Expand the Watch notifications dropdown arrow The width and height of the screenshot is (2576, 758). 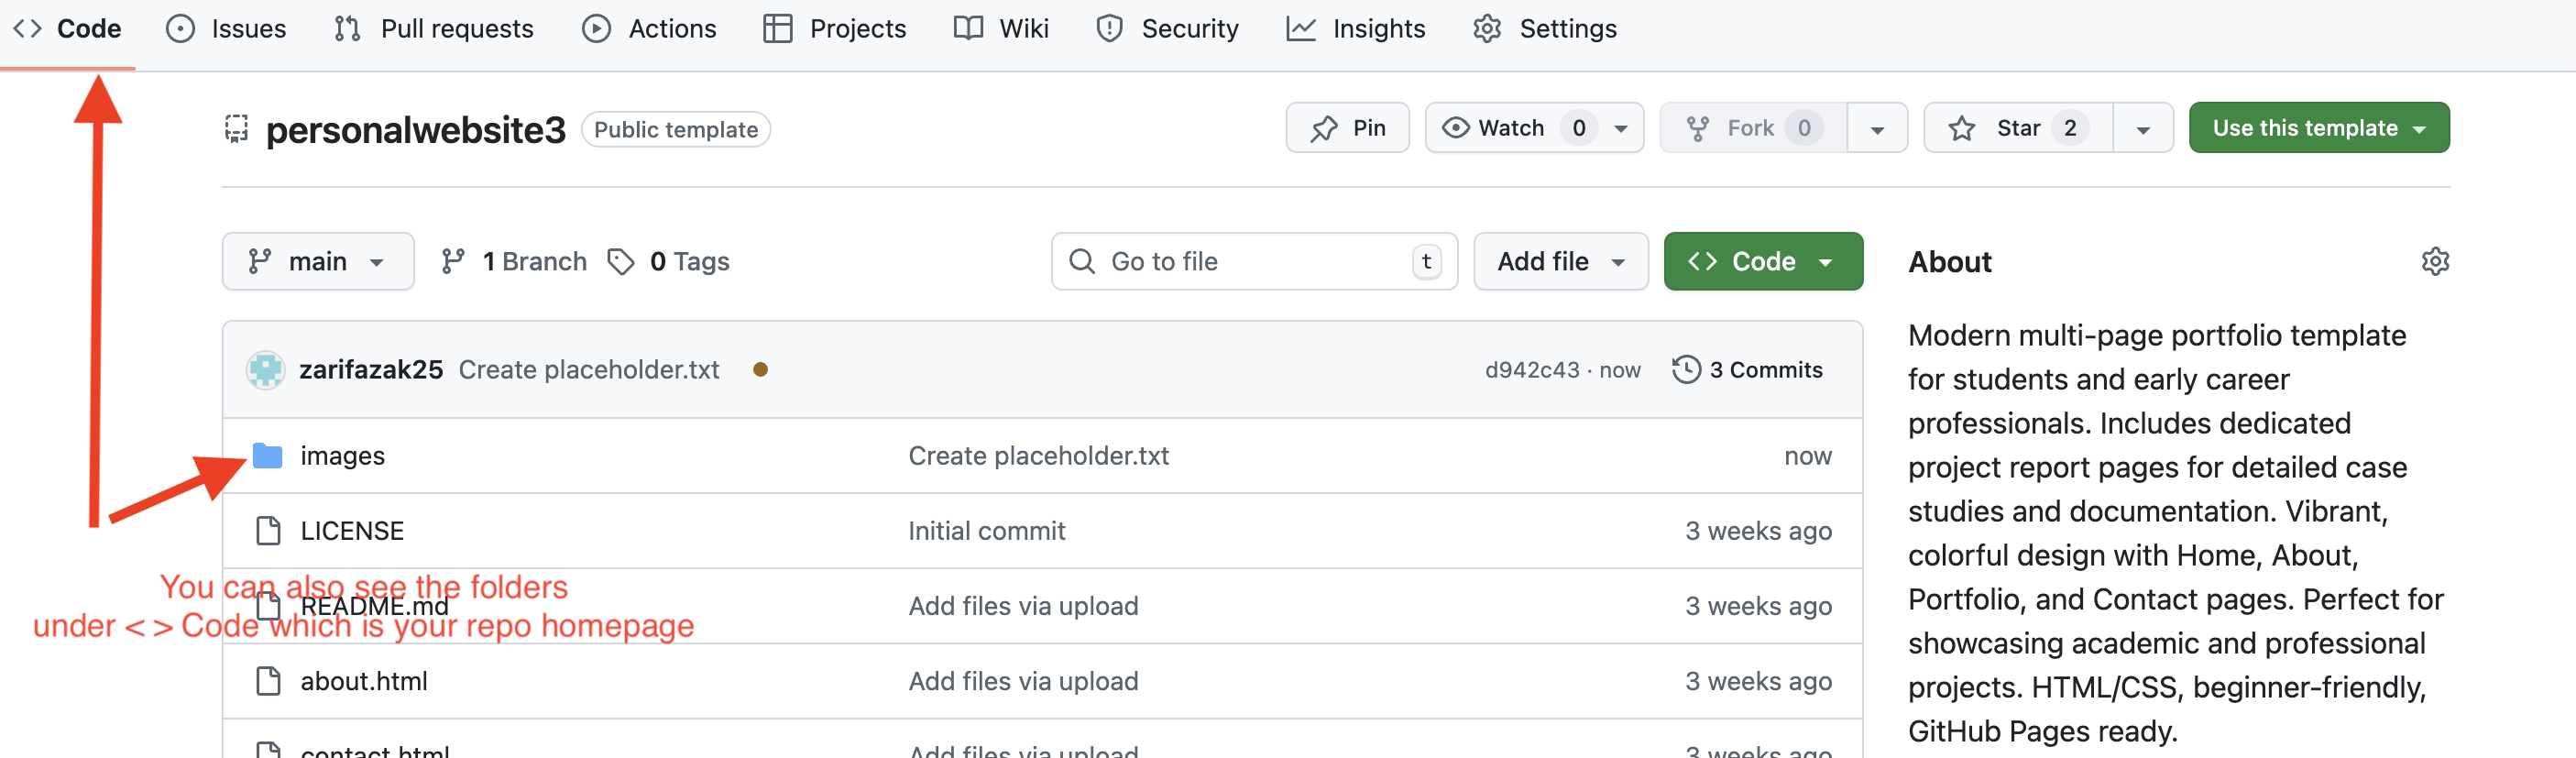tap(1621, 129)
